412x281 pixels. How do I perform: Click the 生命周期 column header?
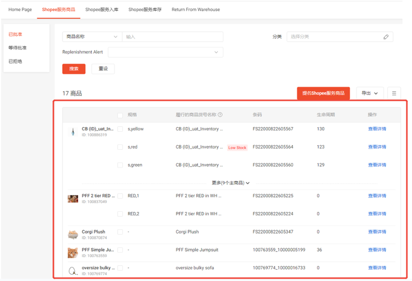point(326,115)
